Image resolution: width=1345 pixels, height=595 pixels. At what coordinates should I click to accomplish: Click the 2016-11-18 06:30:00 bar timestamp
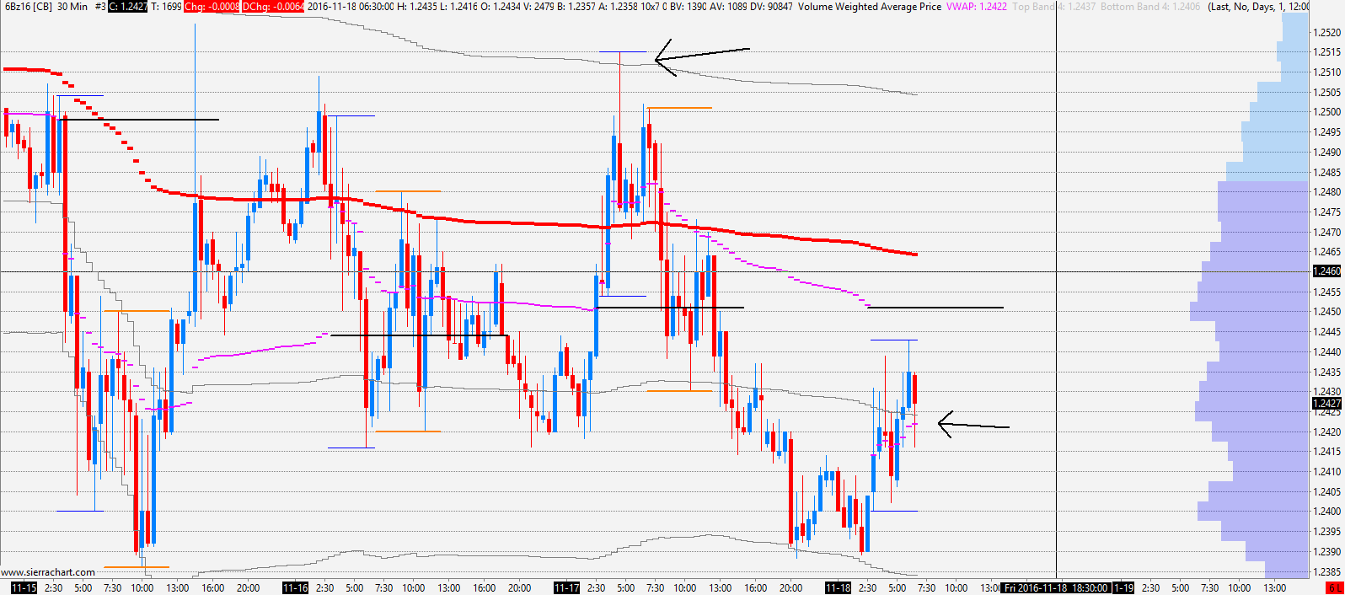coord(351,7)
